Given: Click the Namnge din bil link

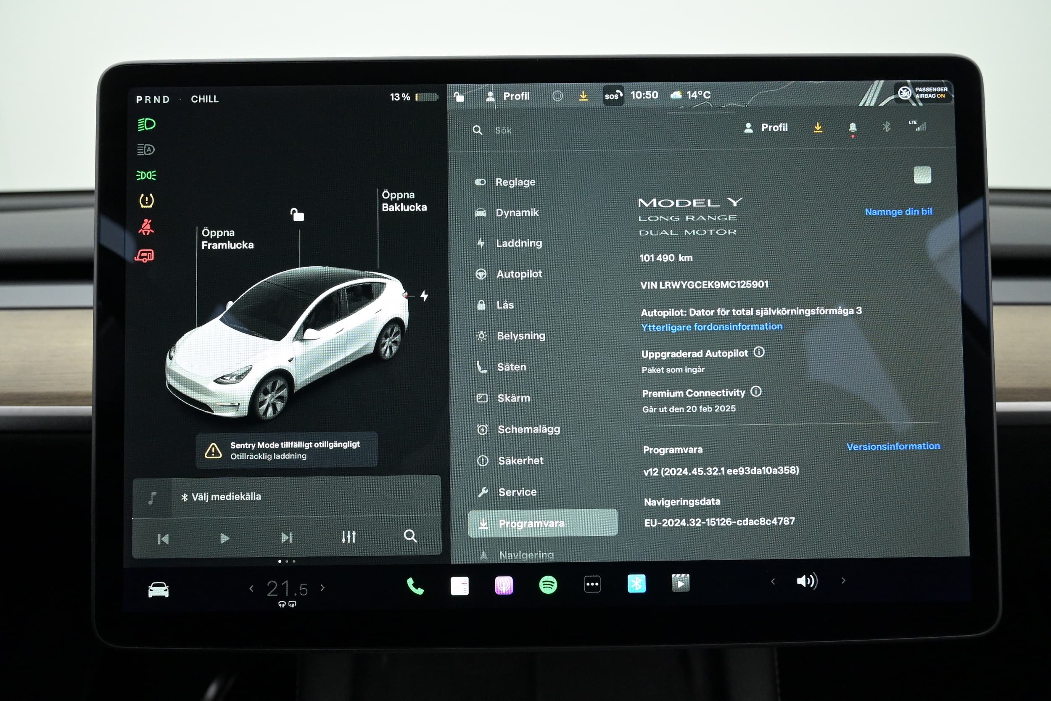Looking at the screenshot, I should [x=899, y=212].
